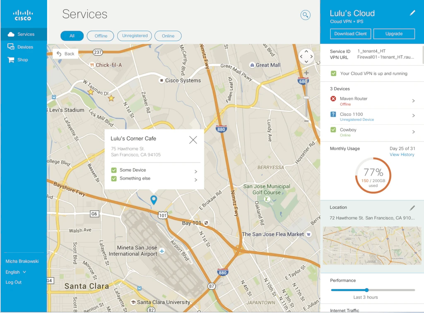Screen dimensions: 424x313
Task: Open Something else details chevron
Action: 196,180
